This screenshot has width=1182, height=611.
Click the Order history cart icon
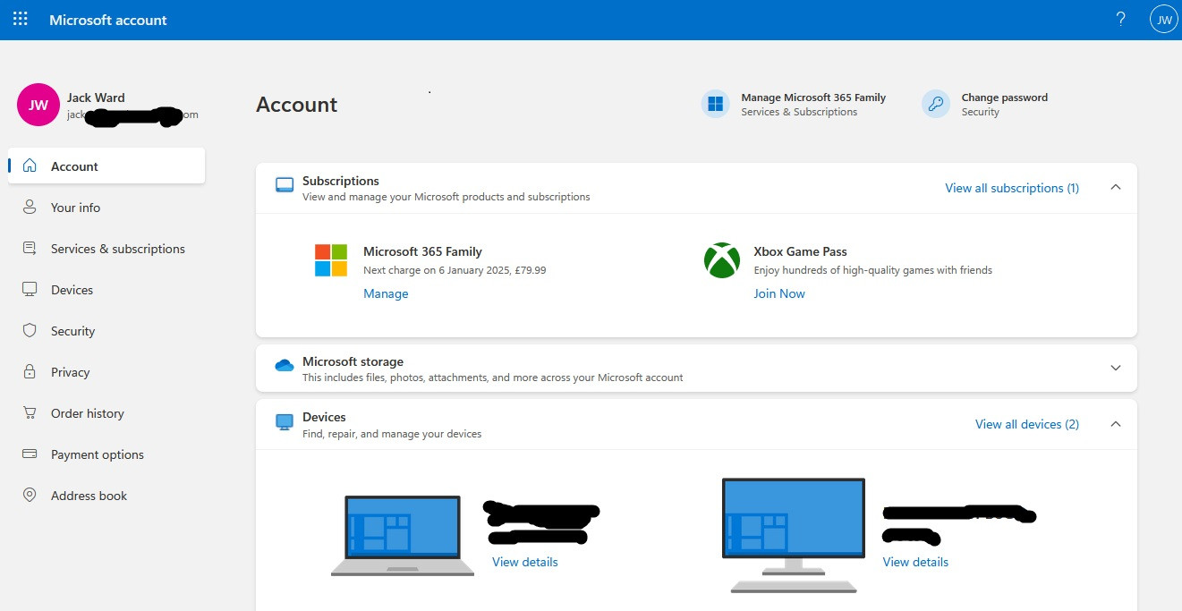click(30, 412)
